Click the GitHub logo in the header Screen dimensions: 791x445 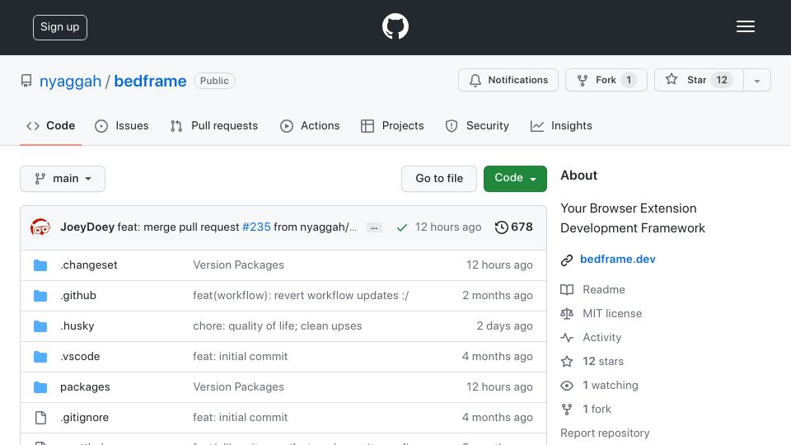(x=395, y=26)
